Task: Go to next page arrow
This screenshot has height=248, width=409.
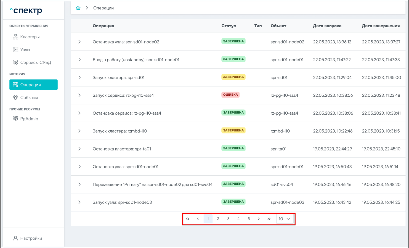Action: point(259,219)
